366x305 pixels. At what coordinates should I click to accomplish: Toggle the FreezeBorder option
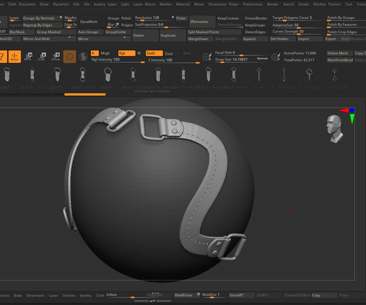(x=256, y=18)
